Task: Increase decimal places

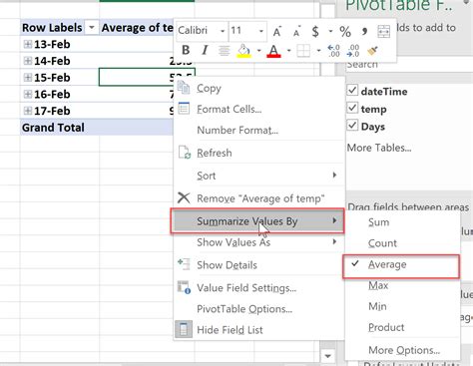Action: pos(333,51)
